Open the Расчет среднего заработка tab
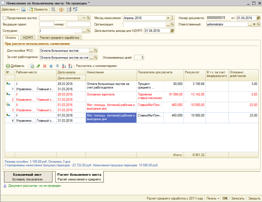This screenshot has height=202, width=262. (x=60, y=38)
